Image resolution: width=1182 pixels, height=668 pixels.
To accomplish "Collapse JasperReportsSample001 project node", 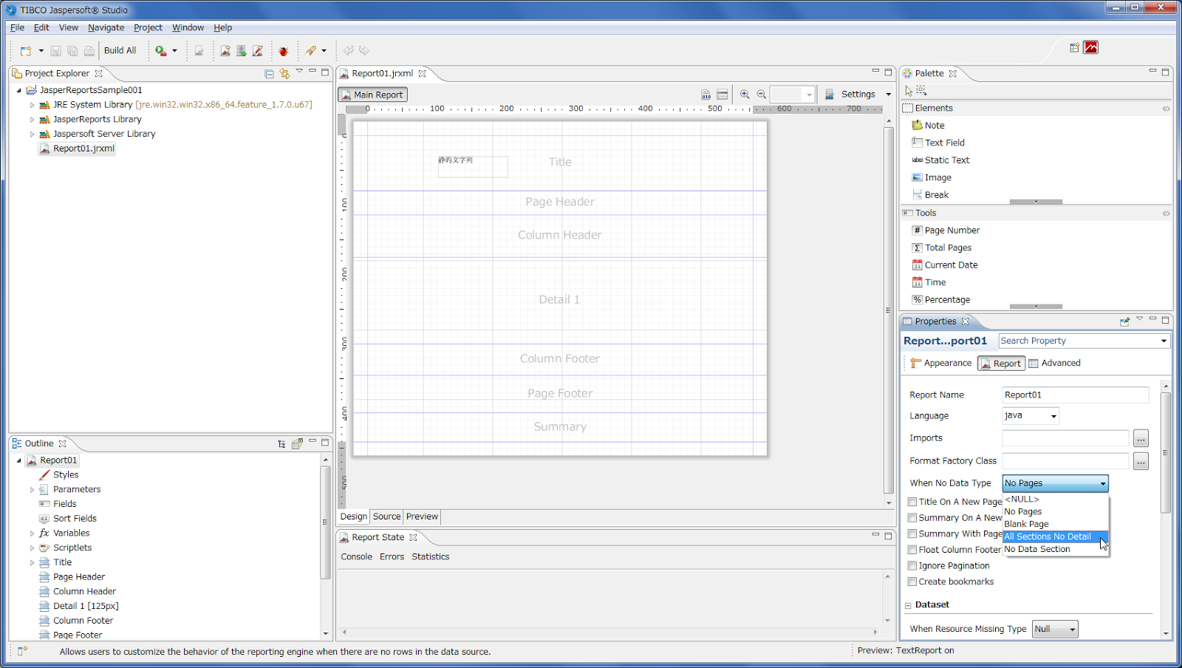I will [18, 90].
